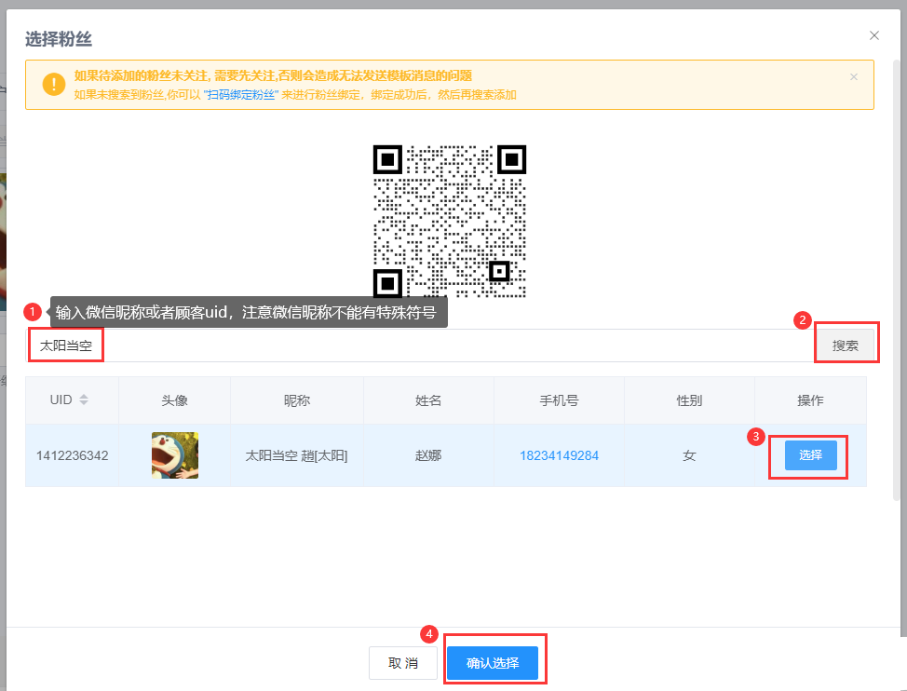This screenshot has height=691, width=907.
Task: Click the 确认选择 button
Action: (x=493, y=663)
